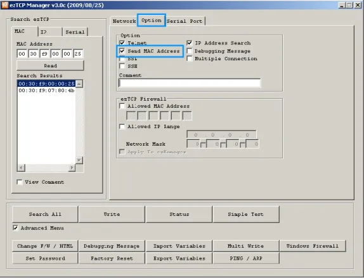Viewport: 364px width, 278px height.
Task: Click the first MAC Address octet field
Action: click(x=22, y=54)
